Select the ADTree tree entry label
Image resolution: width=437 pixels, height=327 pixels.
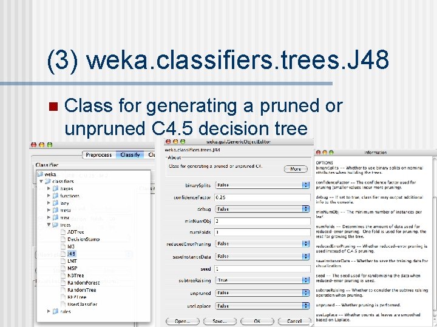tap(75, 232)
